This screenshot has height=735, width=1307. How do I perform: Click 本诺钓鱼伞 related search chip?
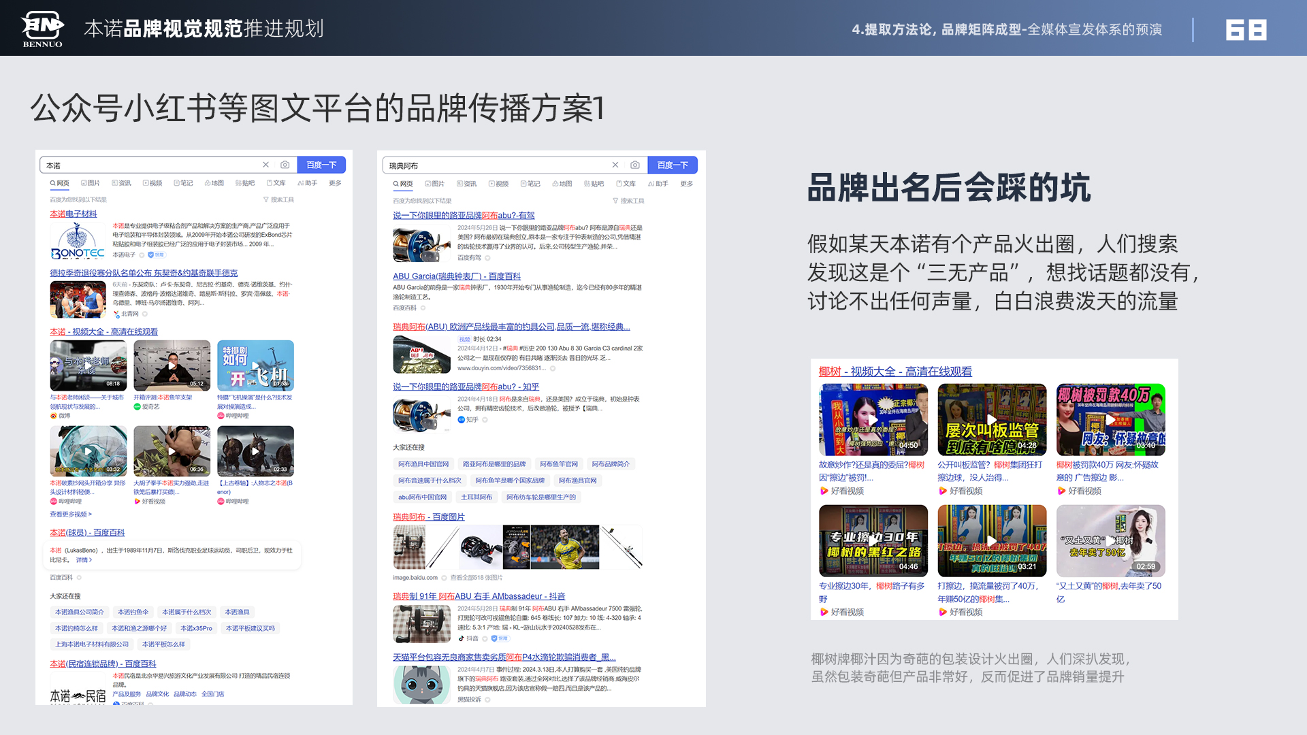point(133,612)
